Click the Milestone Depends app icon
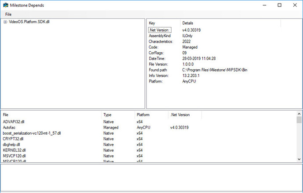Screen dimensions: 303x193 point(5,5)
